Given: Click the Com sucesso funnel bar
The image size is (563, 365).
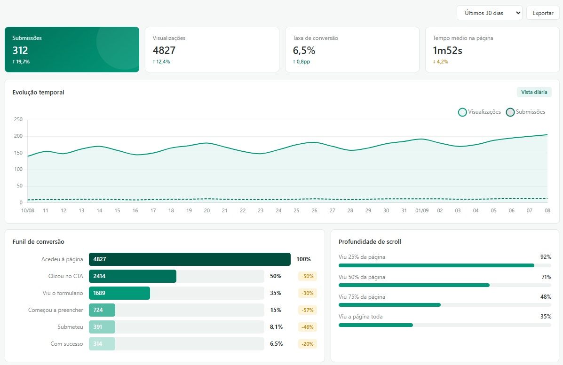Looking at the screenshot, I should 102,343.
